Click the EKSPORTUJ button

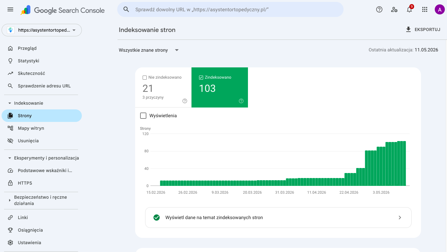423,29
